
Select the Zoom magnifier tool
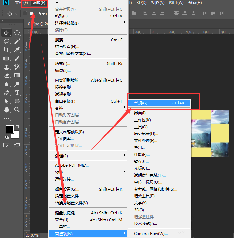click(17, 110)
